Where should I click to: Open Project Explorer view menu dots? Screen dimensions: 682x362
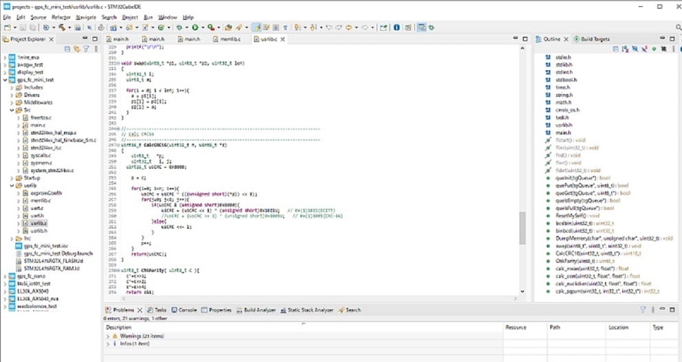point(96,49)
